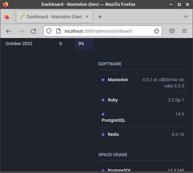Click the Firefox View icon
Viewport: 193px width, 173px height.
7,17
